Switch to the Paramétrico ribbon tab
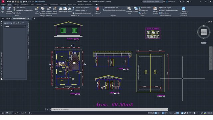This screenshot has height=120, width=213. [x=25, y=5]
